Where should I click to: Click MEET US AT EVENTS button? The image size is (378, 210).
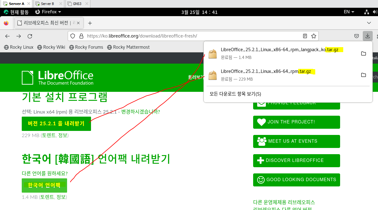pyautogui.click(x=297, y=141)
